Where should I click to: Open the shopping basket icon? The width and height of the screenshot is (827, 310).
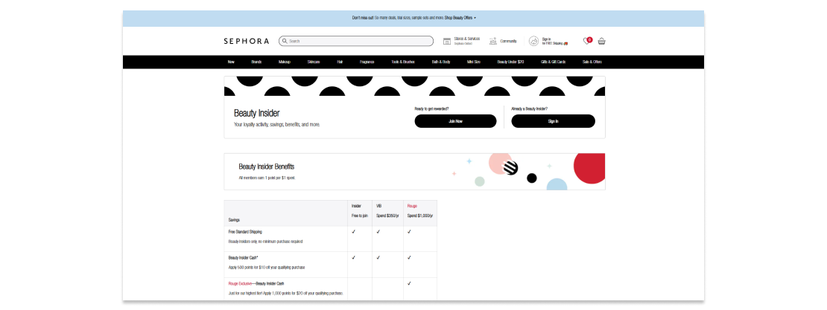[x=602, y=41]
